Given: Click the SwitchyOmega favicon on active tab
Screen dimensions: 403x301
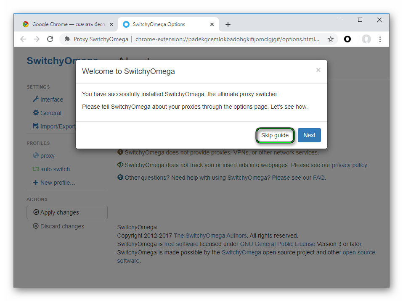Looking at the screenshot, I should 126,24.
